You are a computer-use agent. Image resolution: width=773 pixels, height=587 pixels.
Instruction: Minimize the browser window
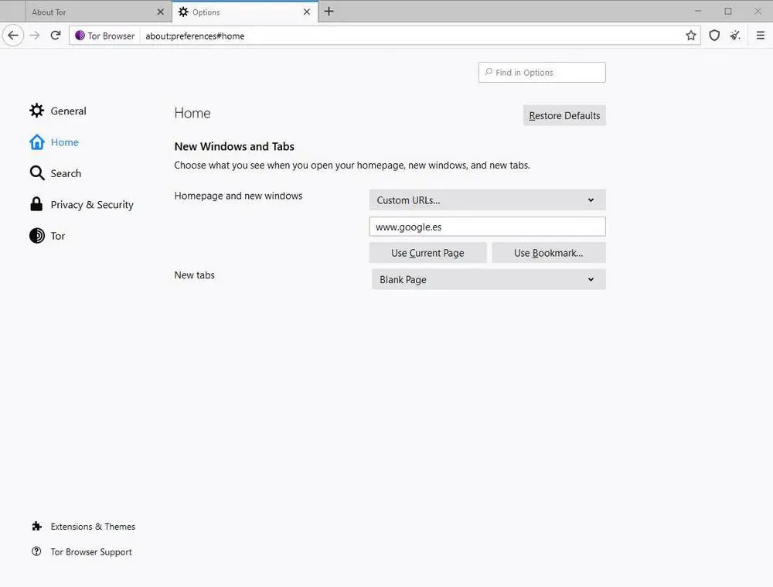pos(698,11)
